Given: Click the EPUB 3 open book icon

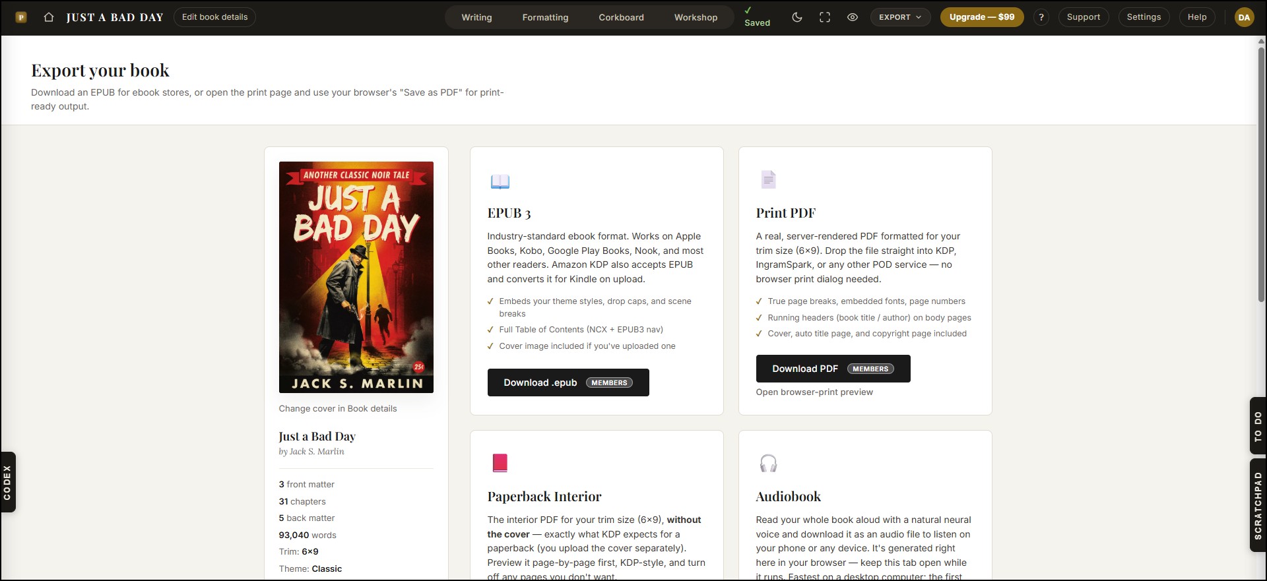Looking at the screenshot, I should (x=500, y=181).
